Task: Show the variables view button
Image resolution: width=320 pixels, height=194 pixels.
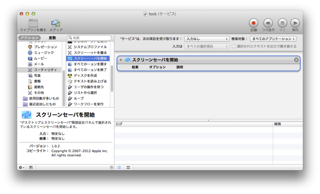Action: coord(128,168)
